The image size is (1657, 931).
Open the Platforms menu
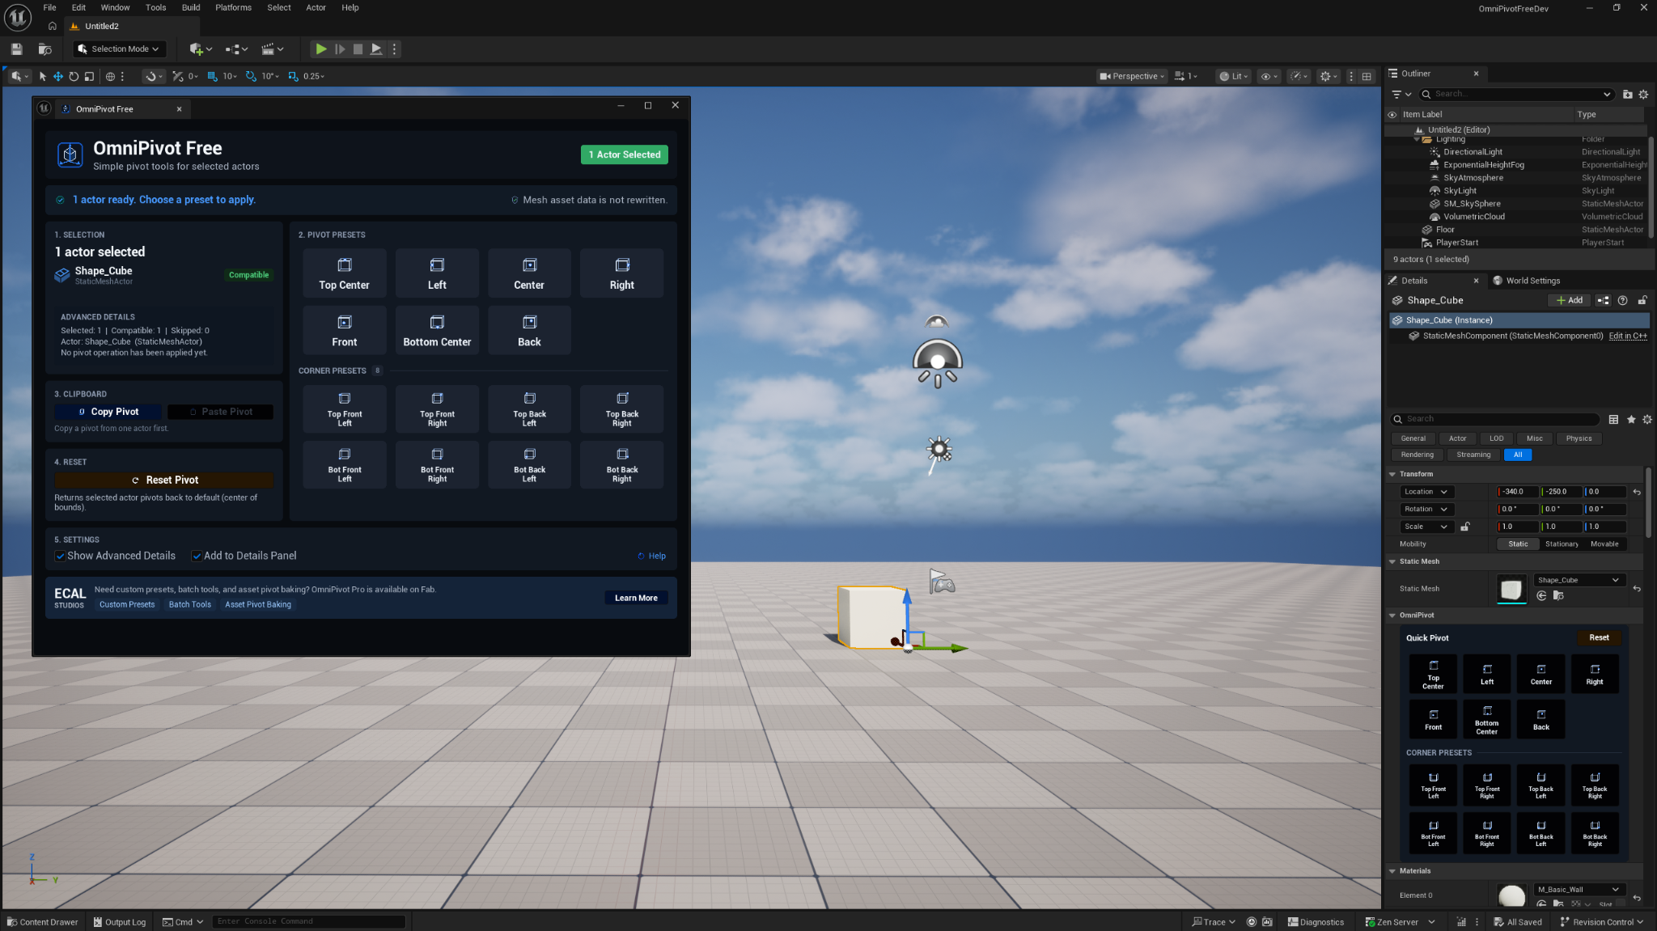(233, 7)
